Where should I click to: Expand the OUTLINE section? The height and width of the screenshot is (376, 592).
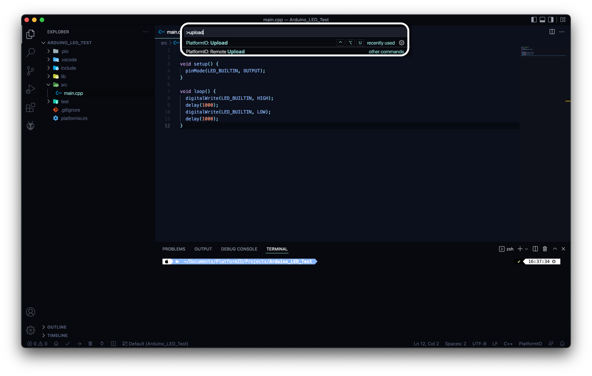coord(55,327)
